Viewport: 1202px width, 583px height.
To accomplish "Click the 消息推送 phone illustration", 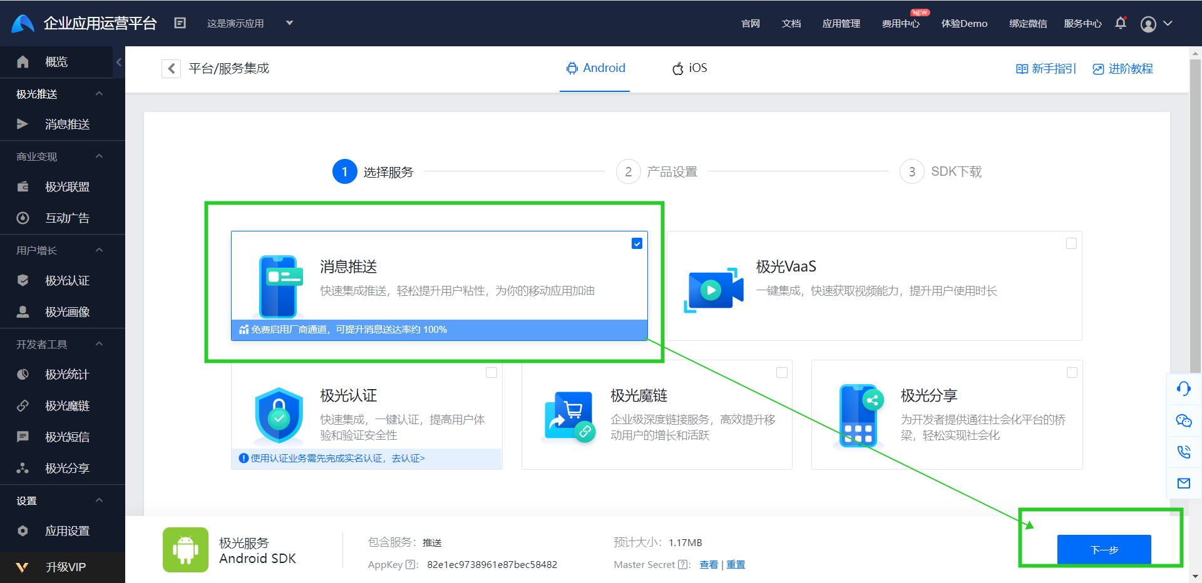I will point(279,286).
